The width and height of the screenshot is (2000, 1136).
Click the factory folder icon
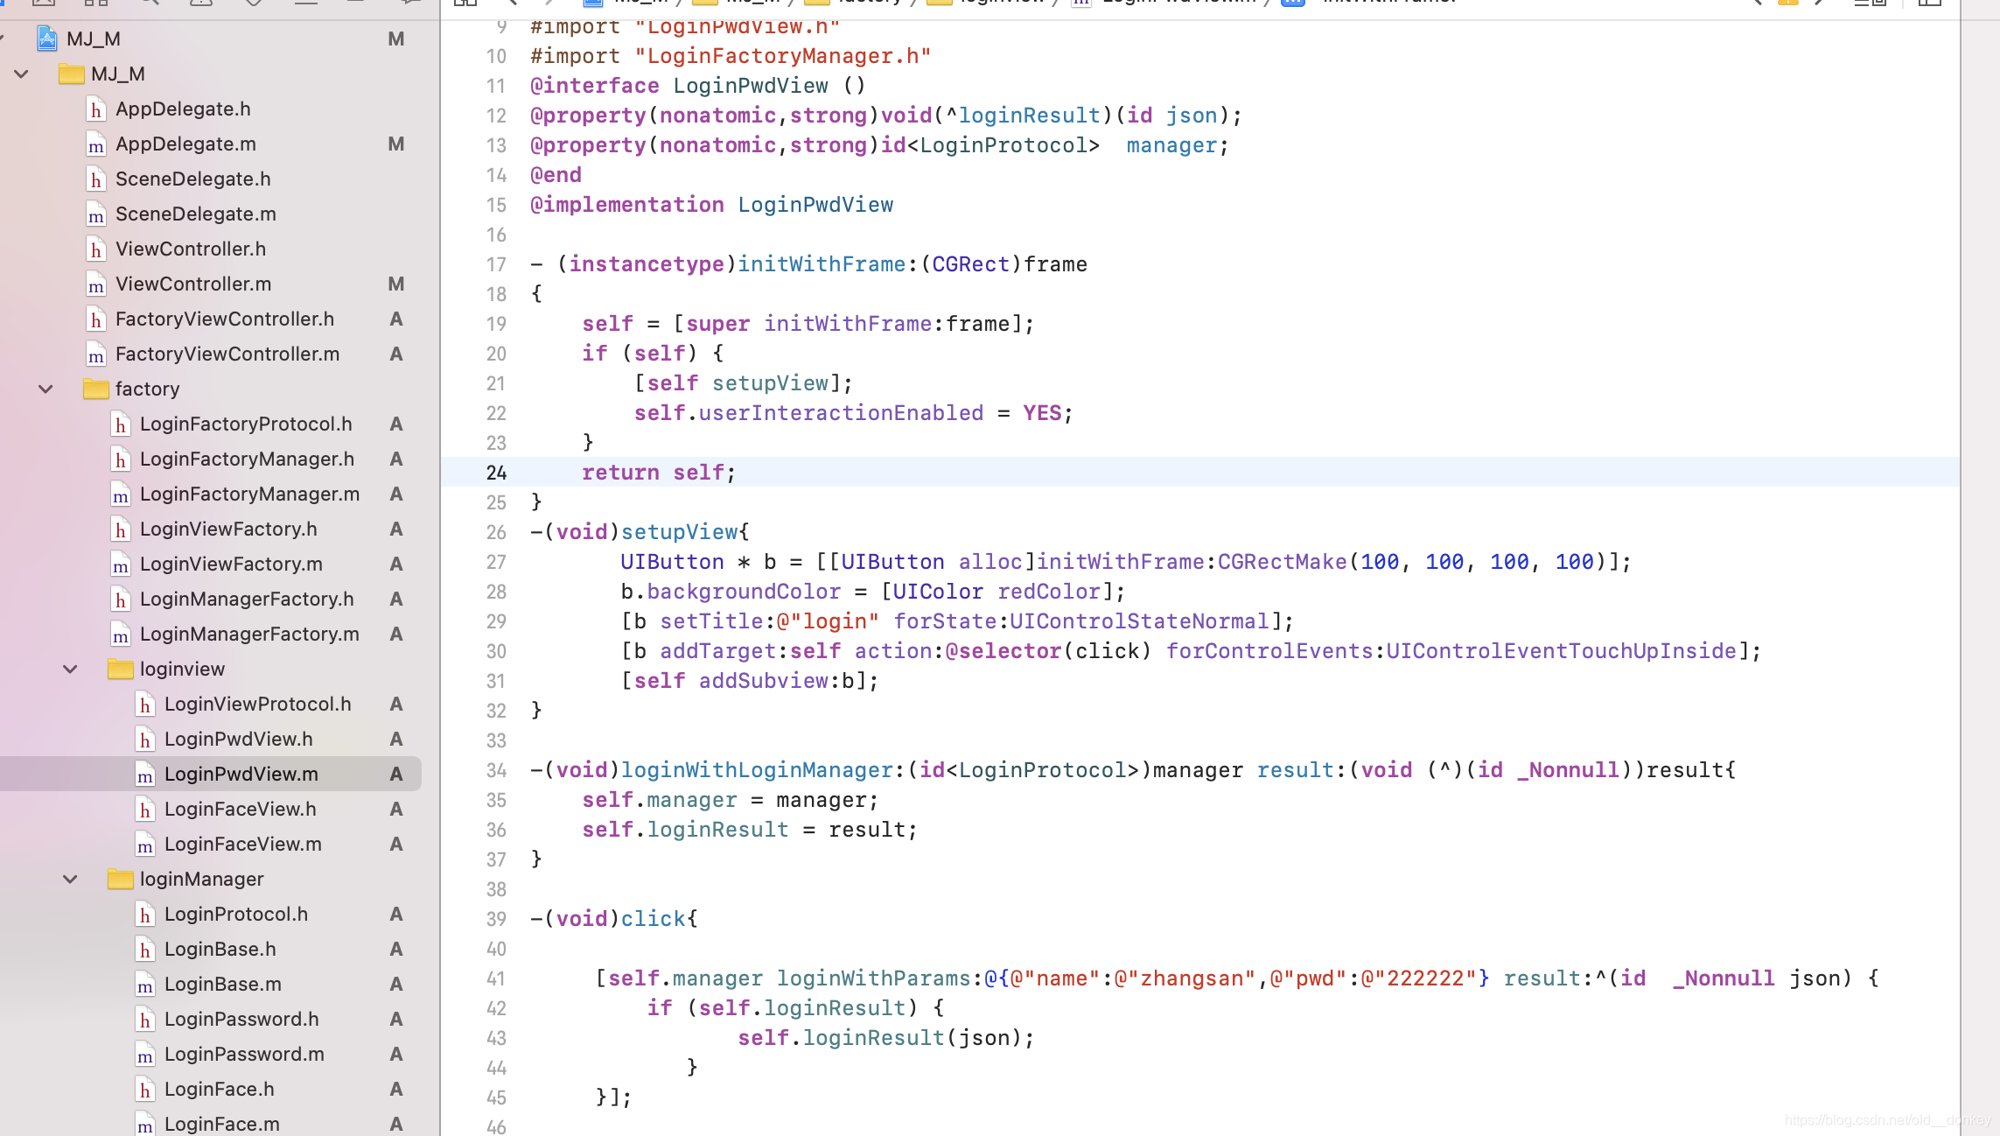tap(95, 389)
